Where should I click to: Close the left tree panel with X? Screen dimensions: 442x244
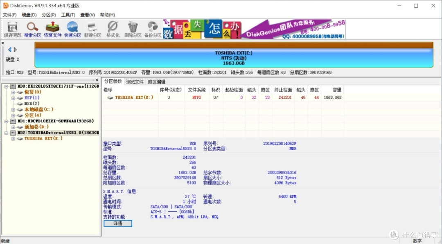tap(97, 80)
